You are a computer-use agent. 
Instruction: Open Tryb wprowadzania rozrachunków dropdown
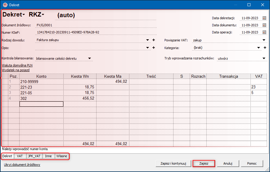click(x=264, y=59)
